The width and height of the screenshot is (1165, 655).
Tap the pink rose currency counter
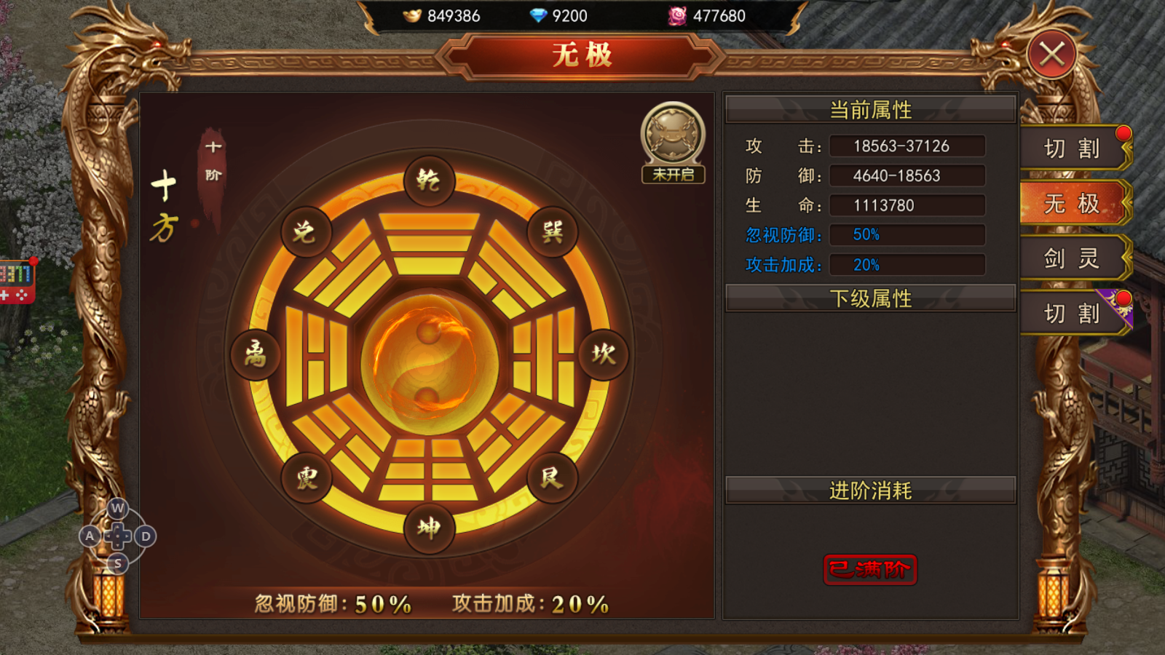(x=707, y=15)
